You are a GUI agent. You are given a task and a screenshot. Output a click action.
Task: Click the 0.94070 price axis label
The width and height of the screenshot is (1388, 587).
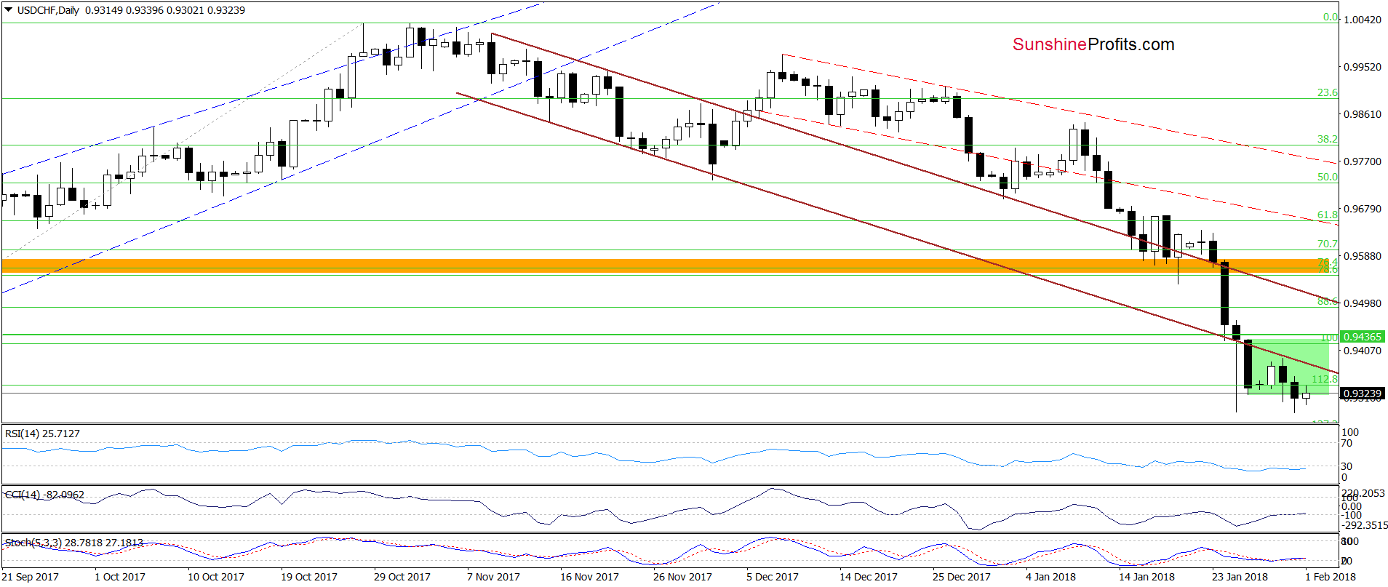[1362, 351]
